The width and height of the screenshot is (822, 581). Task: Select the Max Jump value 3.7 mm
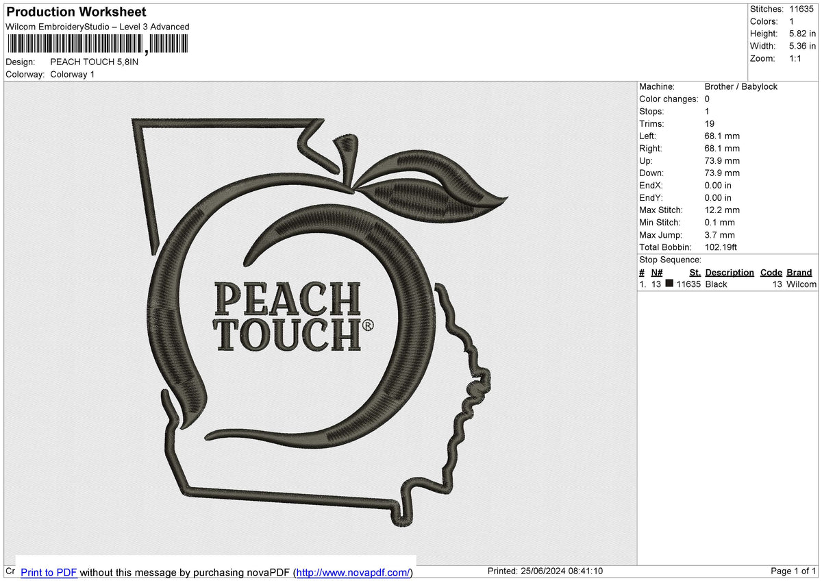[x=719, y=234]
